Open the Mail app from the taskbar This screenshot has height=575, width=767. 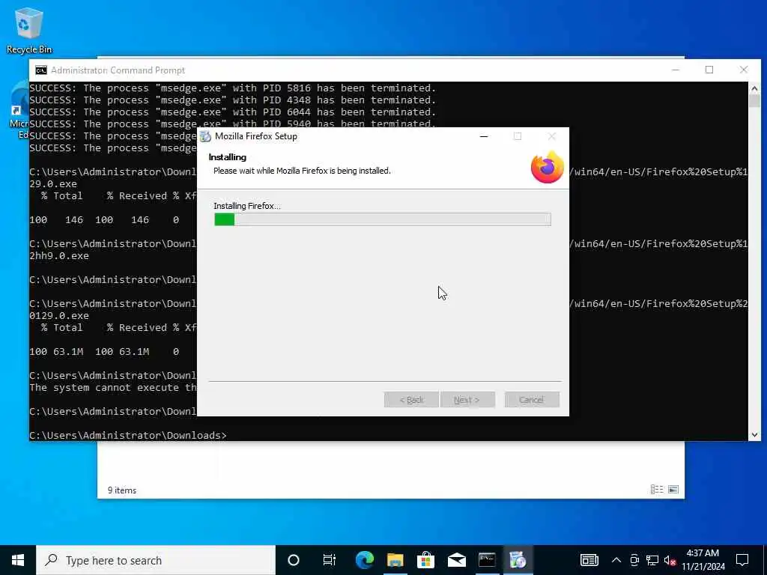[x=456, y=560]
